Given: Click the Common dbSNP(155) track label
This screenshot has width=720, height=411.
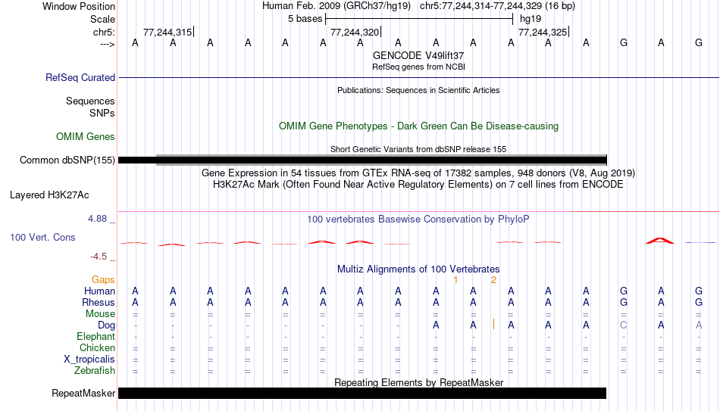Looking at the screenshot, I should click(x=67, y=160).
